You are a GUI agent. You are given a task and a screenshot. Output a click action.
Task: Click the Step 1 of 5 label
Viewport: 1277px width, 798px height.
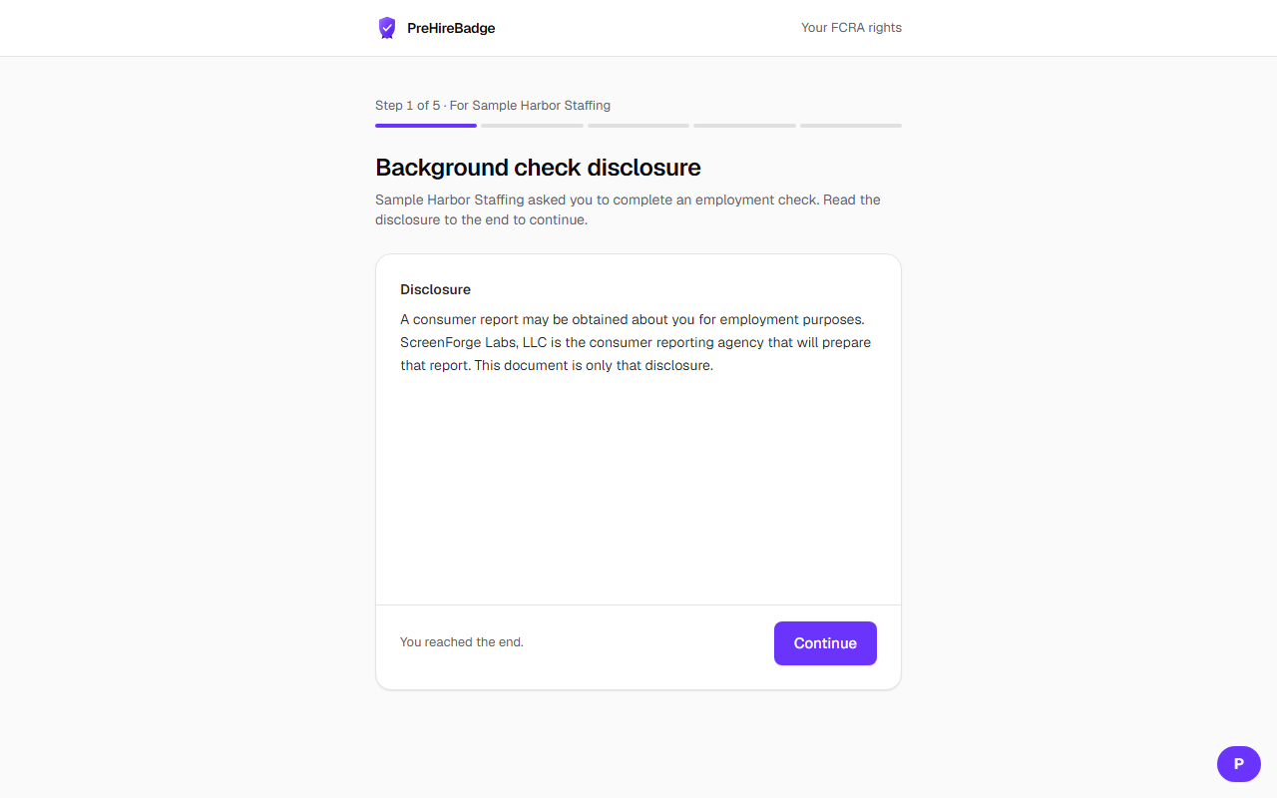pos(407,105)
